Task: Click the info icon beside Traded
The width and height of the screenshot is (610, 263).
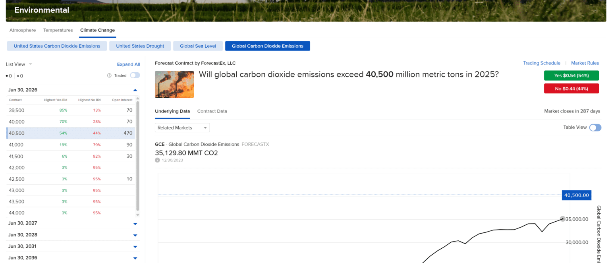Action: click(x=109, y=75)
